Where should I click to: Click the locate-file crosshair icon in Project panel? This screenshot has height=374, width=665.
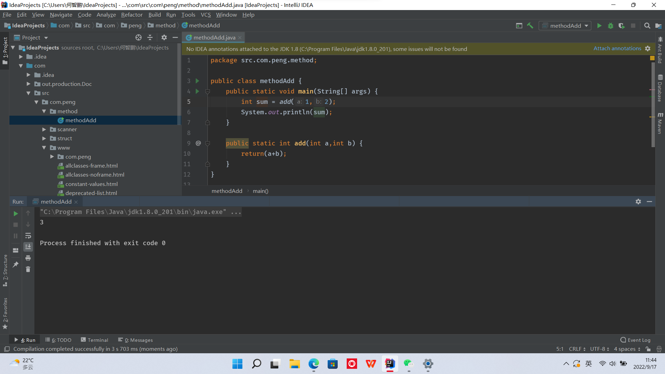click(x=139, y=37)
